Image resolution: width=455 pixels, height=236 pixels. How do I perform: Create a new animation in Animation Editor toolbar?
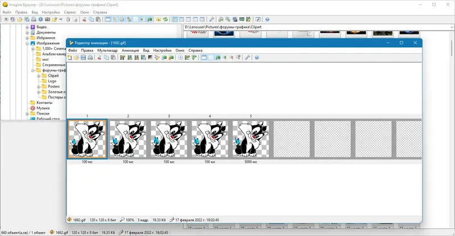(x=69, y=58)
